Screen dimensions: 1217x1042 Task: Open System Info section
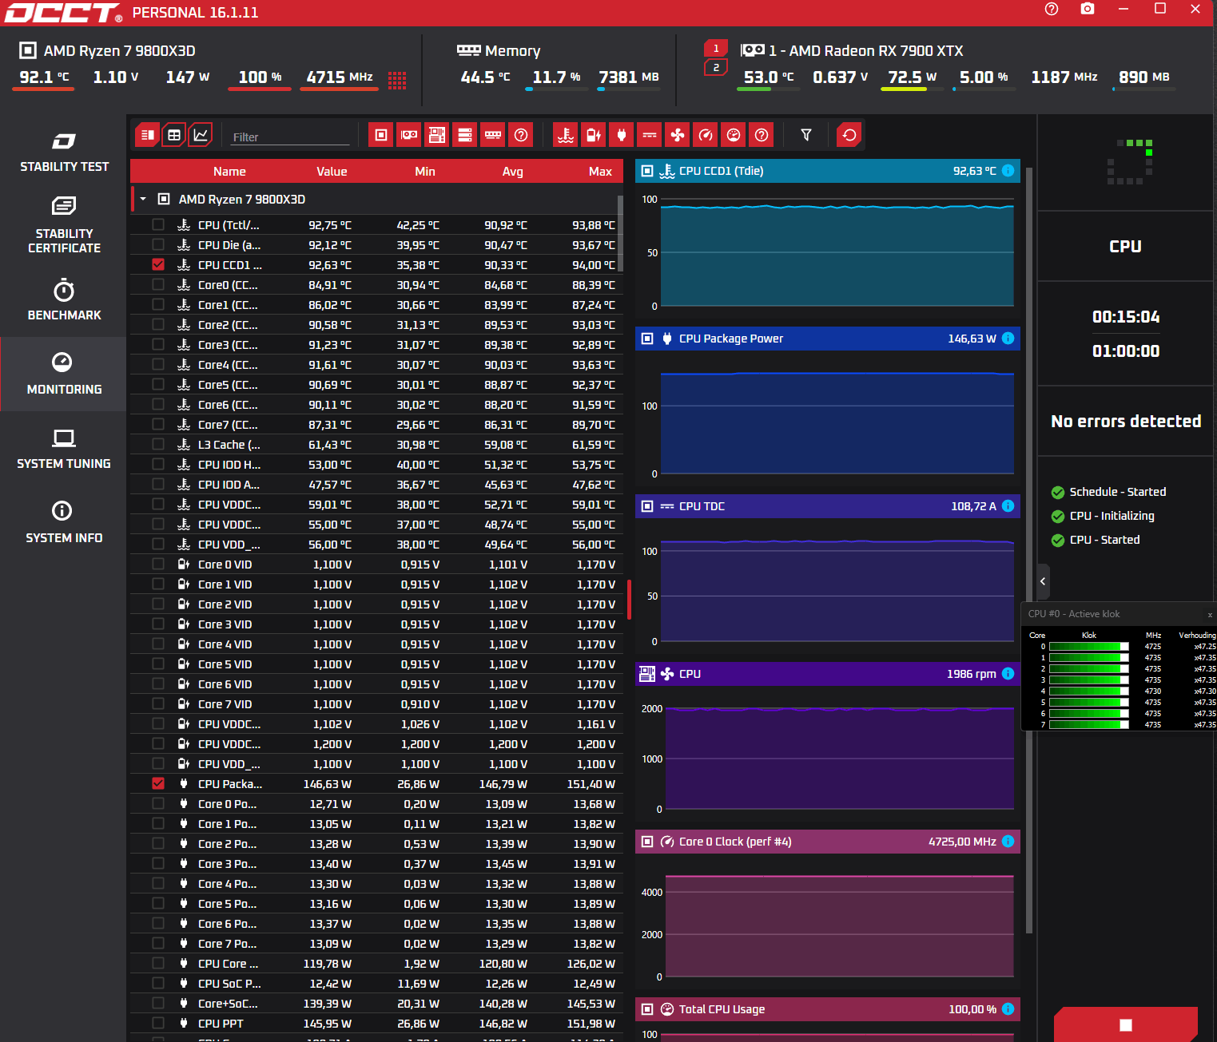coord(64,523)
